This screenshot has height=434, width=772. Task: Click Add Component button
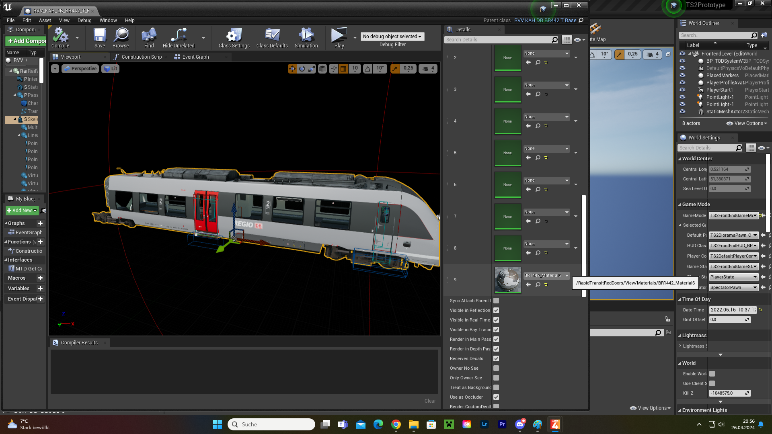[26, 41]
